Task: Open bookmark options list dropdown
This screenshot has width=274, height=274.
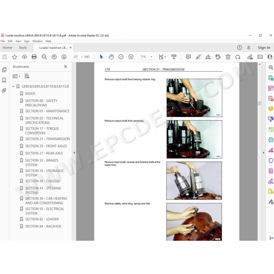Action: [16, 76]
